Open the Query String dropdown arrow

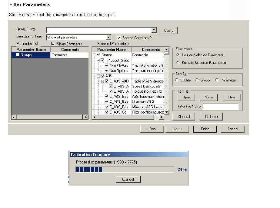tap(154, 30)
